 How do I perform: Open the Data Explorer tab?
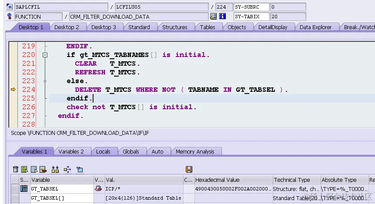tap(316, 27)
